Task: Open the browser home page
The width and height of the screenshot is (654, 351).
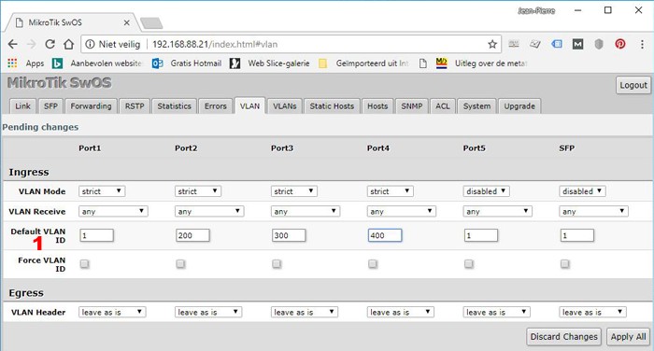Action: (x=69, y=44)
